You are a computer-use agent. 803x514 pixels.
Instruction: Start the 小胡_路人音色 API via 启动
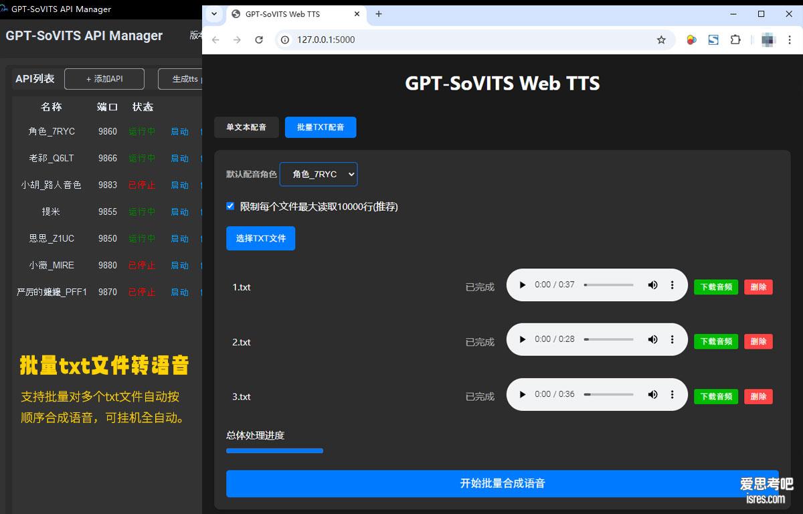[x=179, y=185]
